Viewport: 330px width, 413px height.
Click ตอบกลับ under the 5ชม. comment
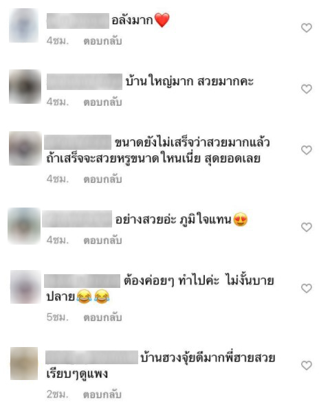click(x=102, y=317)
